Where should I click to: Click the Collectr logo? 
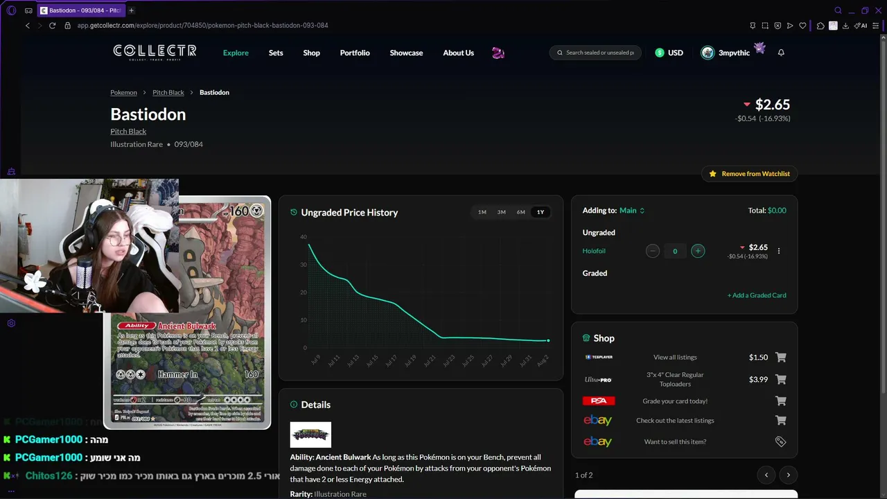pyautogui.click(x=155, y=52)
